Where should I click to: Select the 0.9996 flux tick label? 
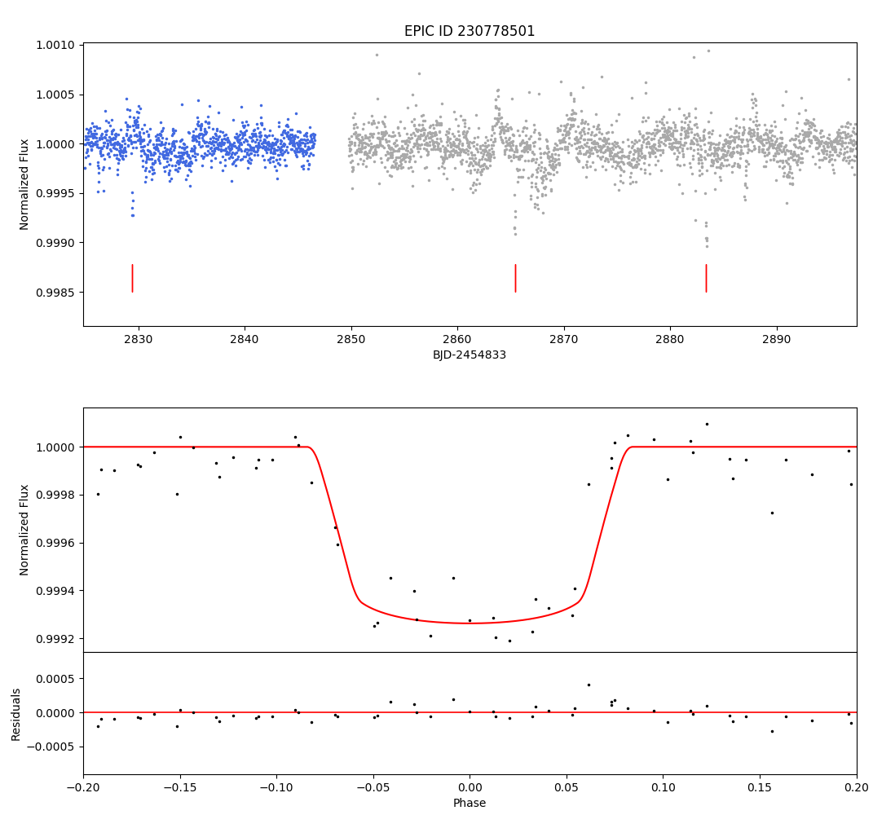(55, 544)
